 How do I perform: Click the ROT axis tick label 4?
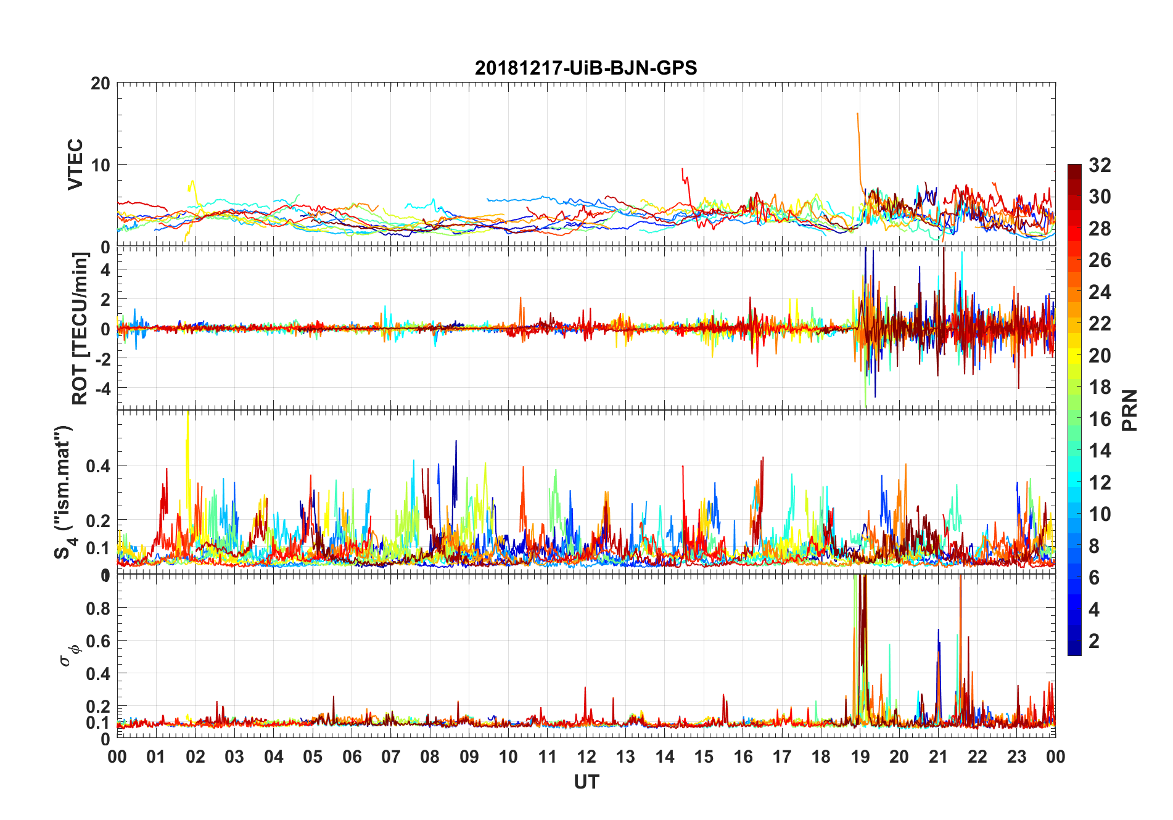click(106, 270)
